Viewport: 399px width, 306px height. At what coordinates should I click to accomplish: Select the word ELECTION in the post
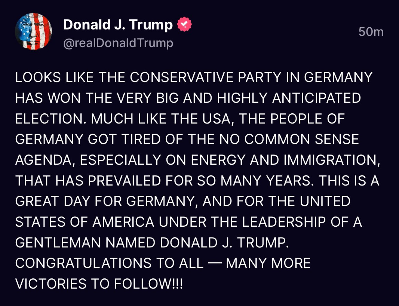pos(51,119)
